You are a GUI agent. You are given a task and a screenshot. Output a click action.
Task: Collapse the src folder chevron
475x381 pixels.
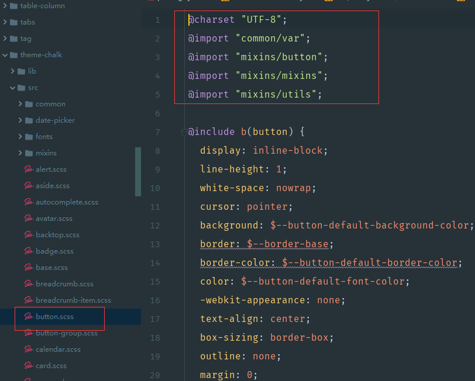click(x=12, y=88)
